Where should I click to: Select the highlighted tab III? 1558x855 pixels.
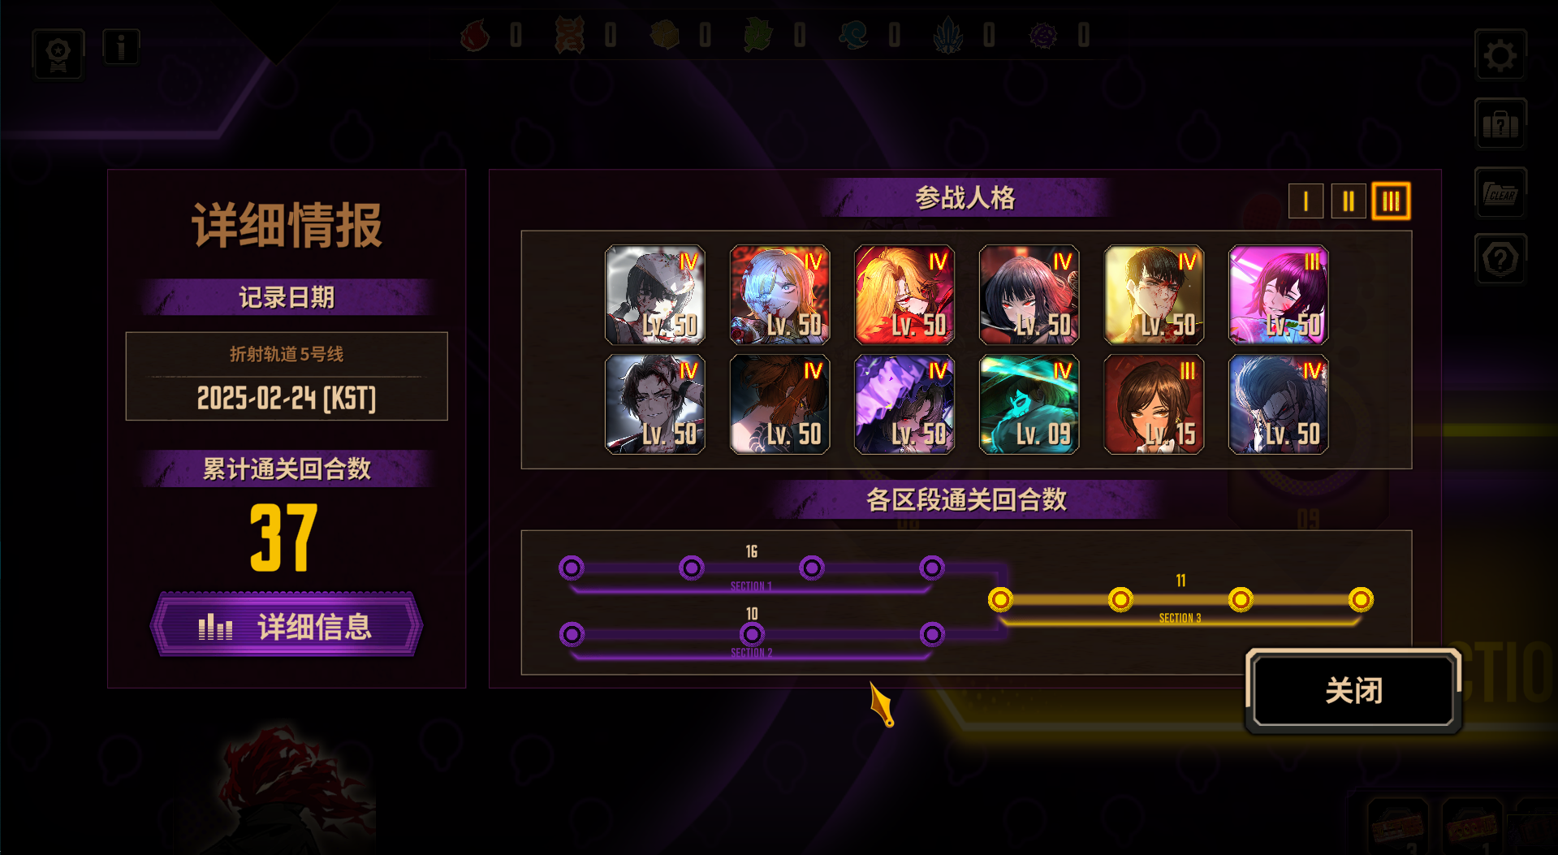pos(1391,201)
